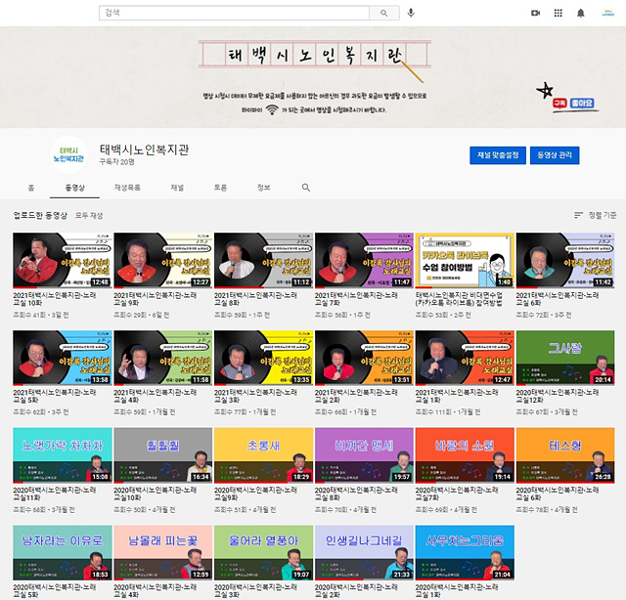Image resolution: width=626 pixels, height=600 pixels.
Task: Open 2021 노래교실 9화 thumbnail
Action: point(163,260)
